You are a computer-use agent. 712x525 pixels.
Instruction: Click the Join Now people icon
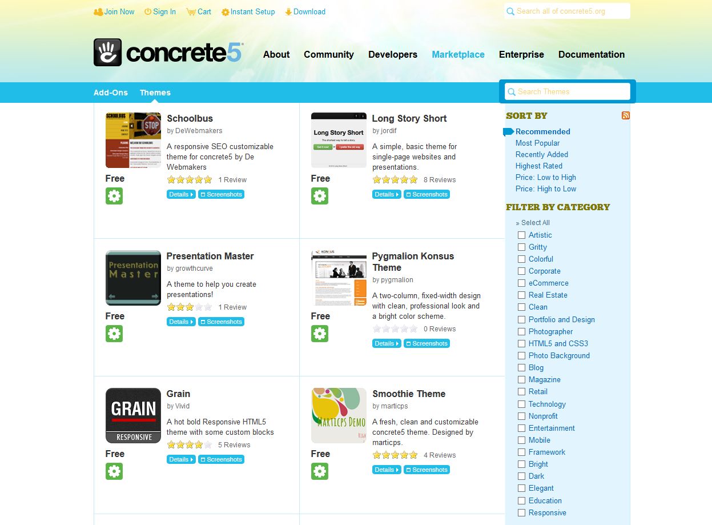click(x=98, y=12)
